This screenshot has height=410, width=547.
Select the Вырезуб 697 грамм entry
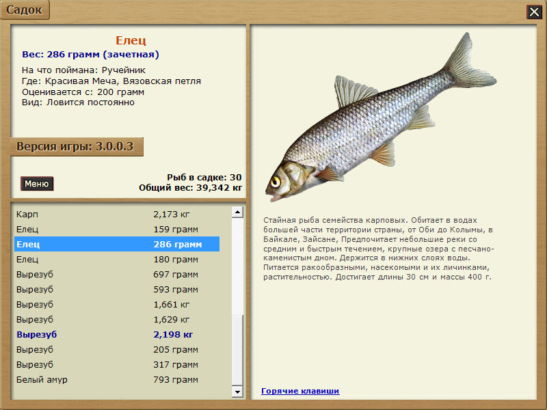[x=116, y=275]
